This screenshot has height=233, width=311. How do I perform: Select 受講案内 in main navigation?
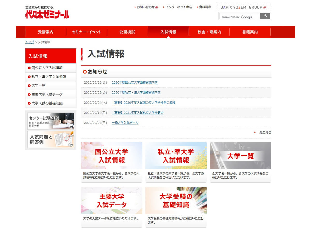click(x=46, y=32)
